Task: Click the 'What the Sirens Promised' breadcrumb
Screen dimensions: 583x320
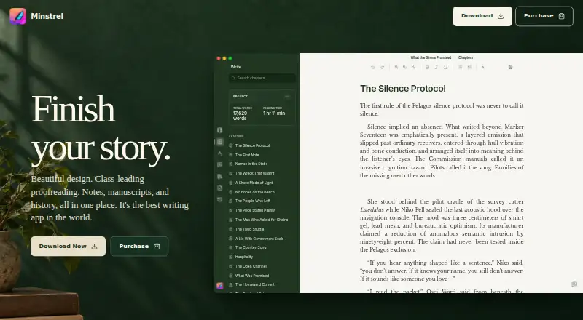Action: [431, 58]
